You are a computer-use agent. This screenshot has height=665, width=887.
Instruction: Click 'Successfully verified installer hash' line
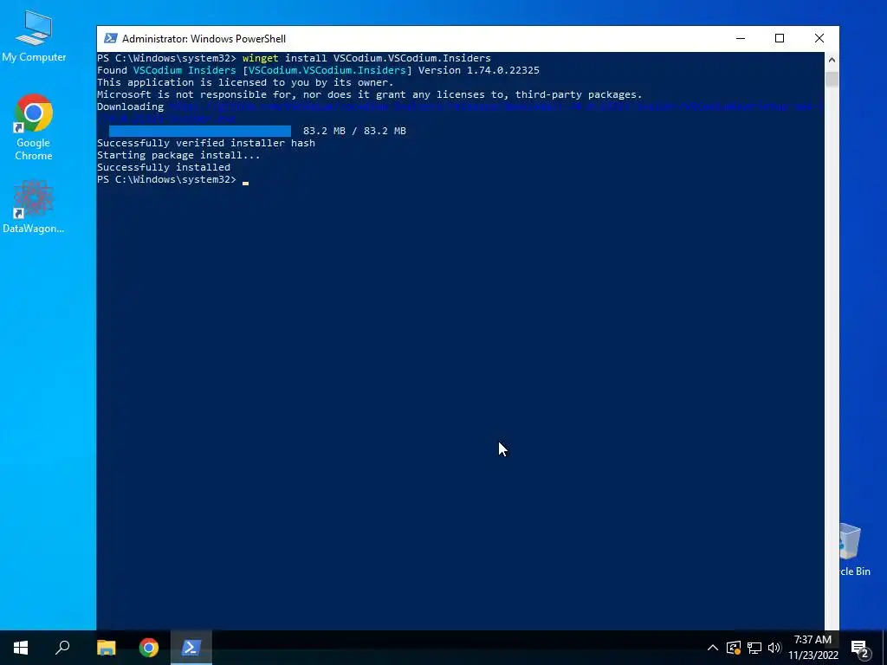206,143
